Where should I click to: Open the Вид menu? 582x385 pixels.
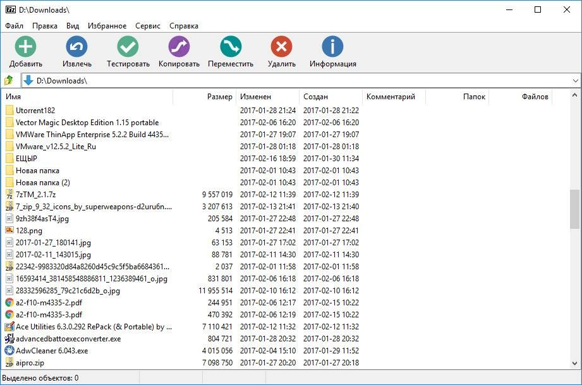(x=73, y=26)
